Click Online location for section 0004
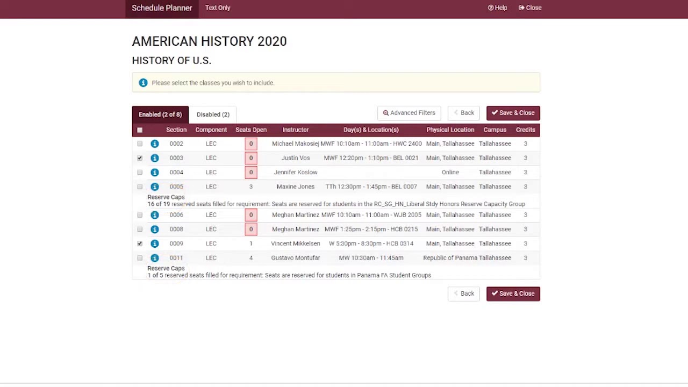The image size is (688, 387). click(450, 172)
